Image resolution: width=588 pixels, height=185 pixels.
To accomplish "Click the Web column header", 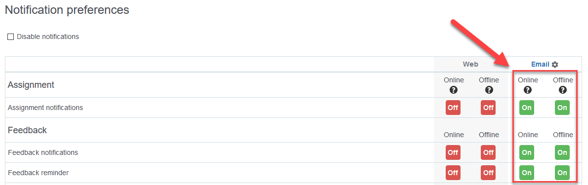I will [x=470, y=65].
